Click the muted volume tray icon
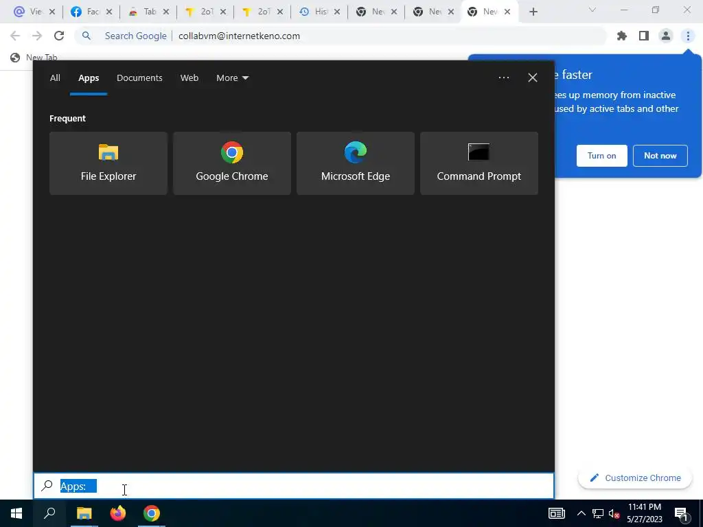Image resolution: width=703 pixels, height=527 pixels. [614, 513]
